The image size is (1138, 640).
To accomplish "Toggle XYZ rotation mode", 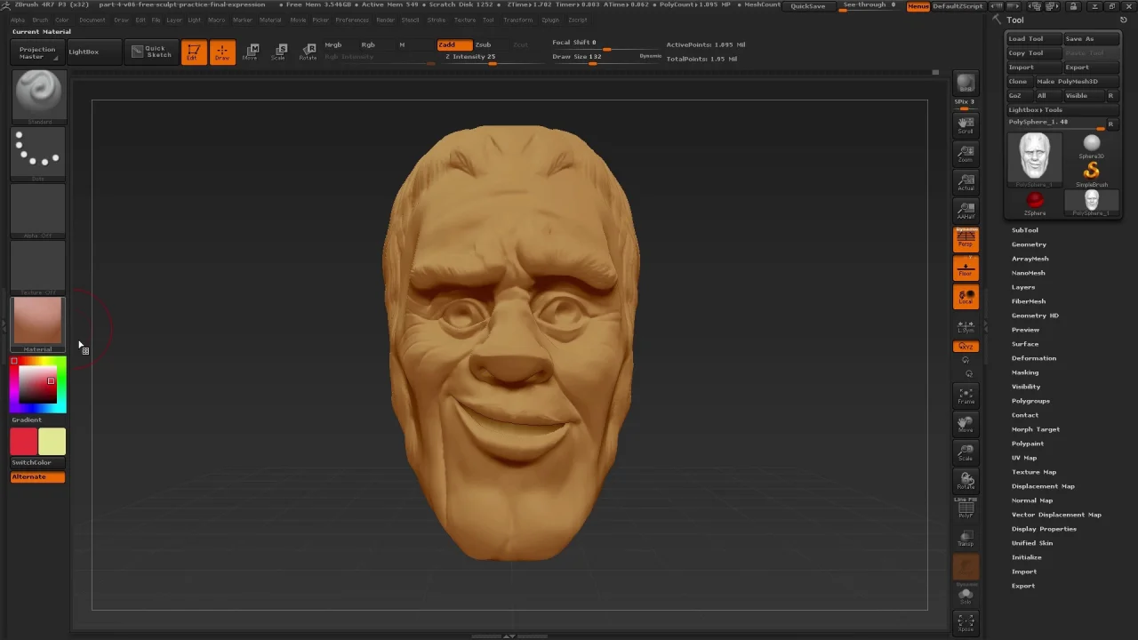I will point(966,347).
